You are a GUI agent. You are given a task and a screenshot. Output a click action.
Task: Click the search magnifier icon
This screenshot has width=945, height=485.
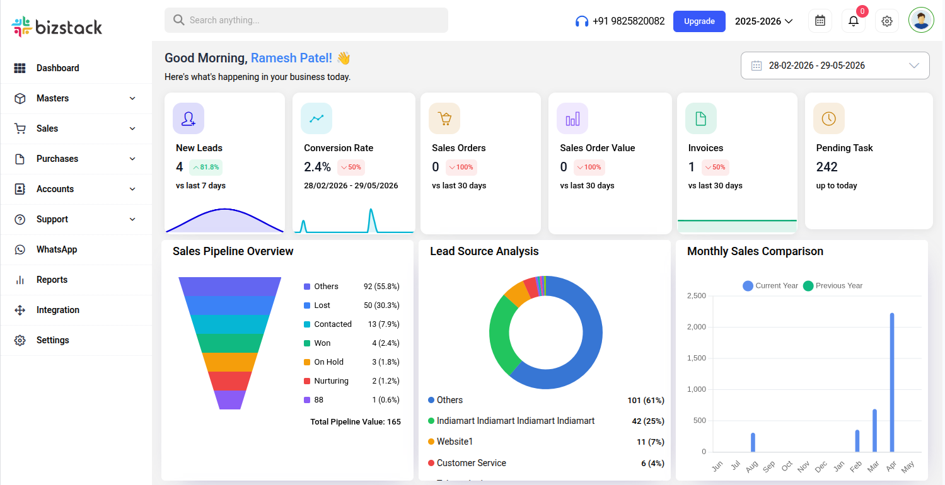(x=178, y=20)
